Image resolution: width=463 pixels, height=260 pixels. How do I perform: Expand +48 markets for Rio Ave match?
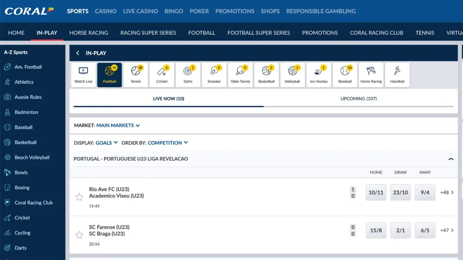coord(447,192)
